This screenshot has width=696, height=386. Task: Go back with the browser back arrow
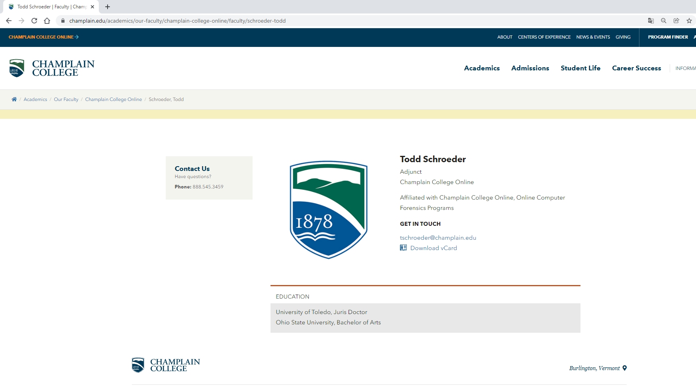[9, 21]
